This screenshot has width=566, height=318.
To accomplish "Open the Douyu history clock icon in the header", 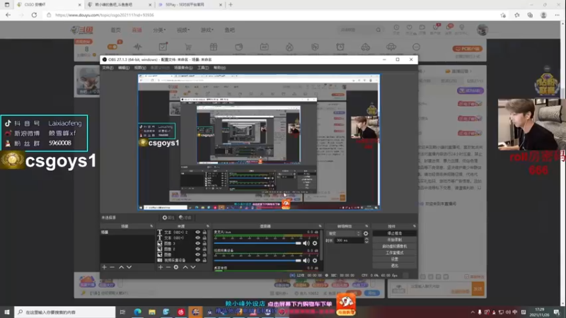I will pos(396,28).
